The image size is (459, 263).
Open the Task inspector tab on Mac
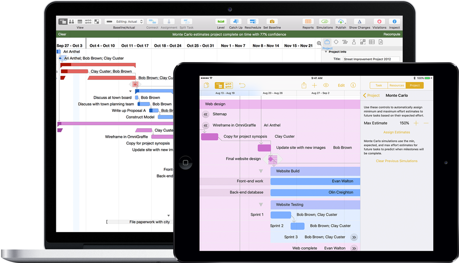point(345,42)
